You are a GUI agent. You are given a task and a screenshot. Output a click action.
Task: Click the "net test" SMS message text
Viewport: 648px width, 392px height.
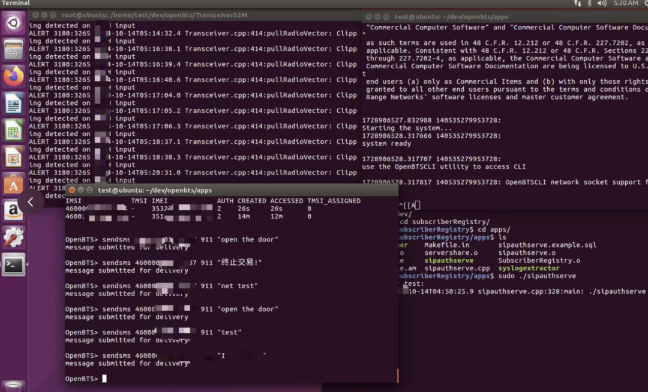[238, 285]
